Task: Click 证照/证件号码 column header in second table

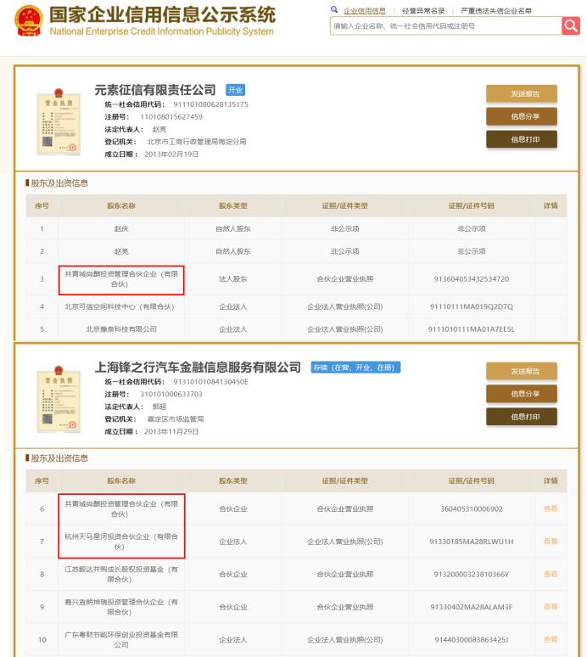Action: coord(472,480)
